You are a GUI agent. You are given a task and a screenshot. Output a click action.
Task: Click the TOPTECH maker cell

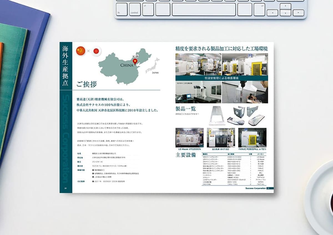pyautogui.click(x=261, y=177)
